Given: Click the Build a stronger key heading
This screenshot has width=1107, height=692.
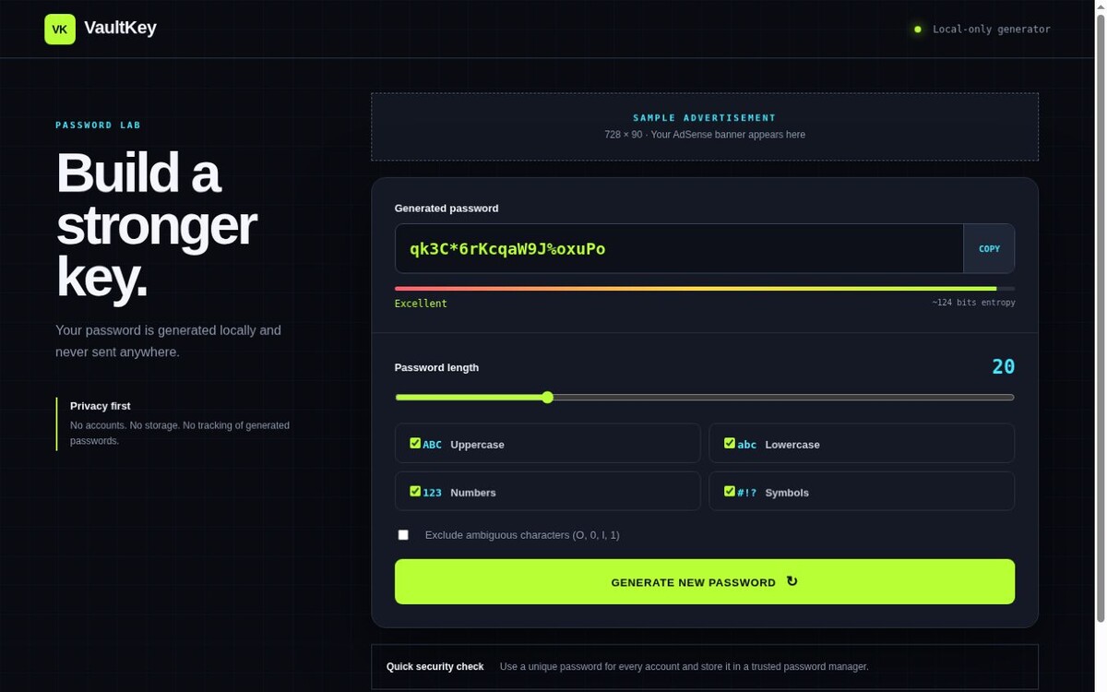Looking at the screenshot, I should click(x=157, y=224).
